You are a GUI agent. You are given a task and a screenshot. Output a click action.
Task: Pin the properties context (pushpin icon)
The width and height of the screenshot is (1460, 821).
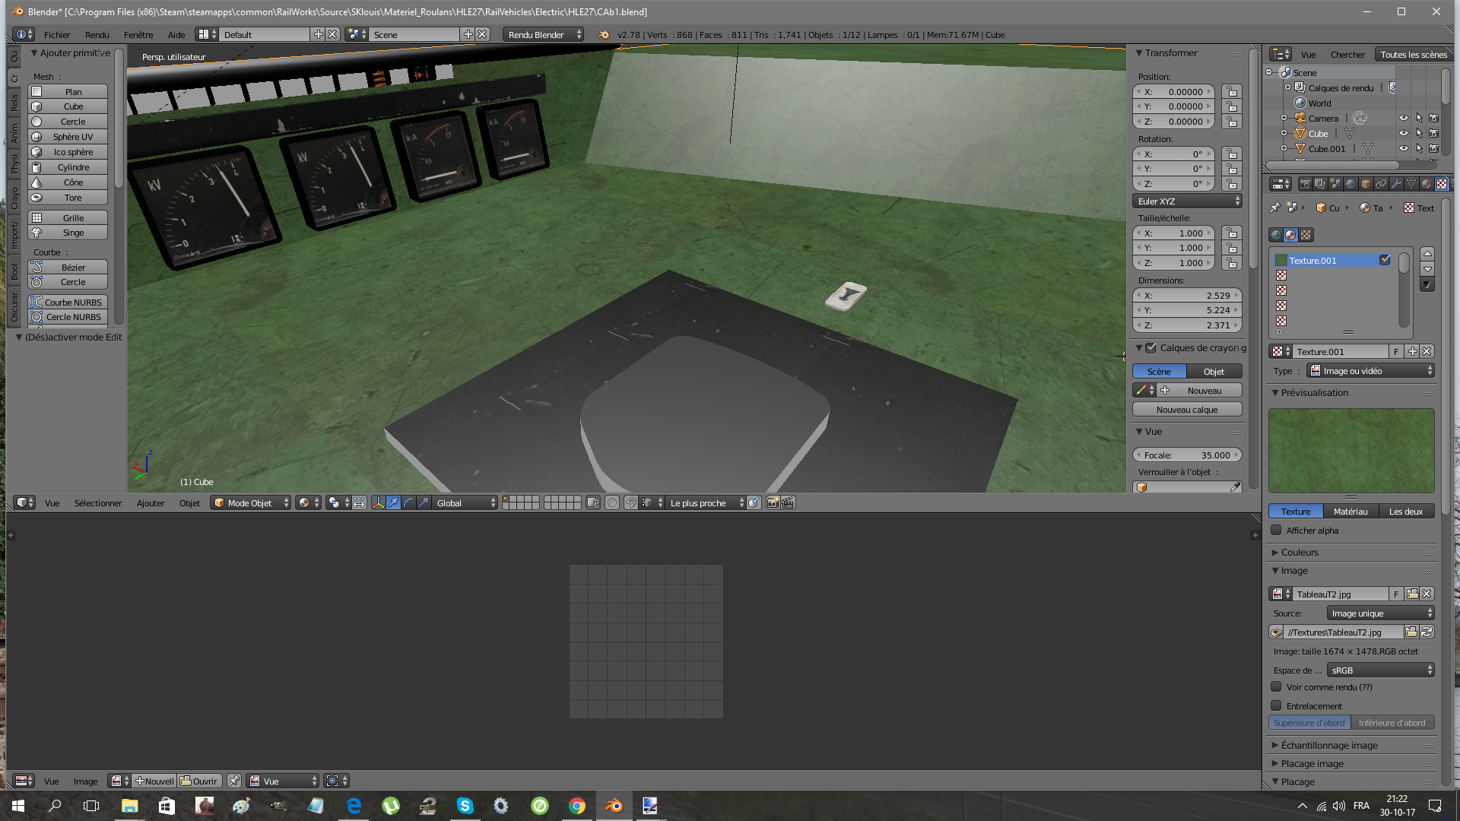1275,208
